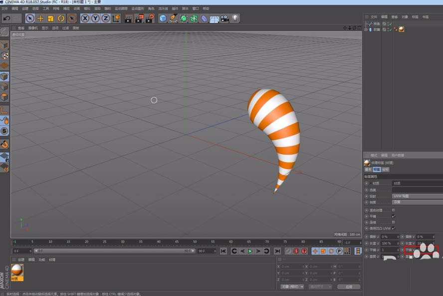Open Render Settings clapperboard with gear
The width and height of the screenshot is (443, 296).
pos(149,18)
